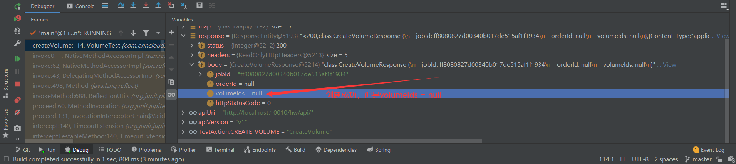736x164 pixels.
Task: Expand the apiUri watch node
Action: [183, 112]
